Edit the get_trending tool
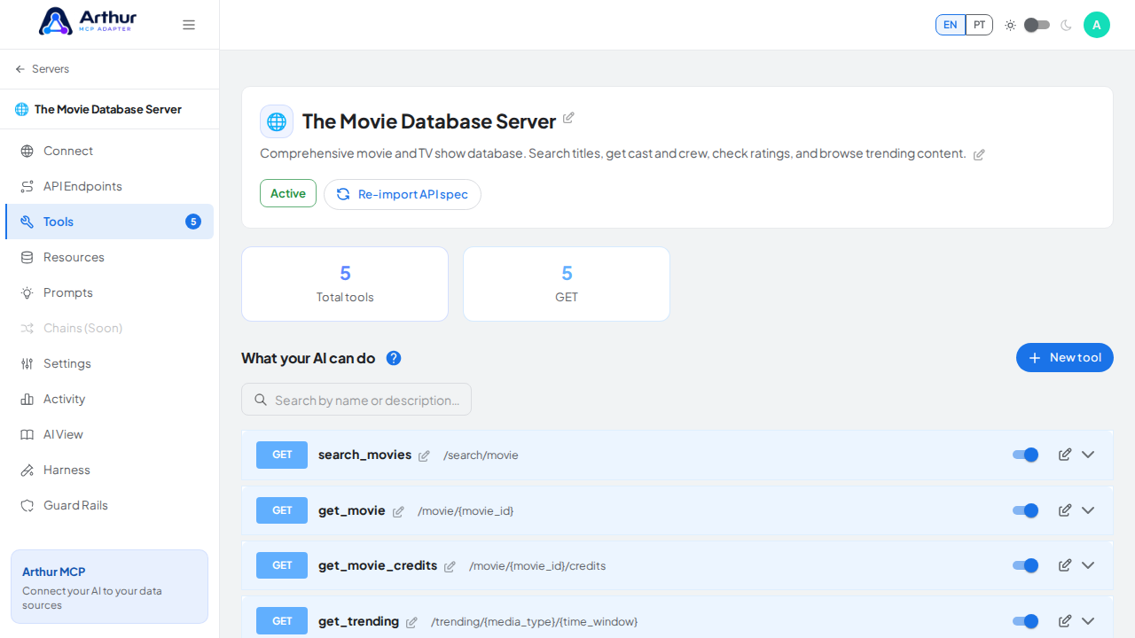Screen dimensions: 1135x638 pos(1065,621)
